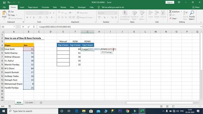This screenshot has width=203, height=114.
Task: Click the Sign in button
Action: 170,2
